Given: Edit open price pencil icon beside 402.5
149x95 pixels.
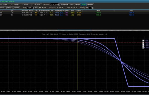Looking at the screenshot, I should click(39, 15).
